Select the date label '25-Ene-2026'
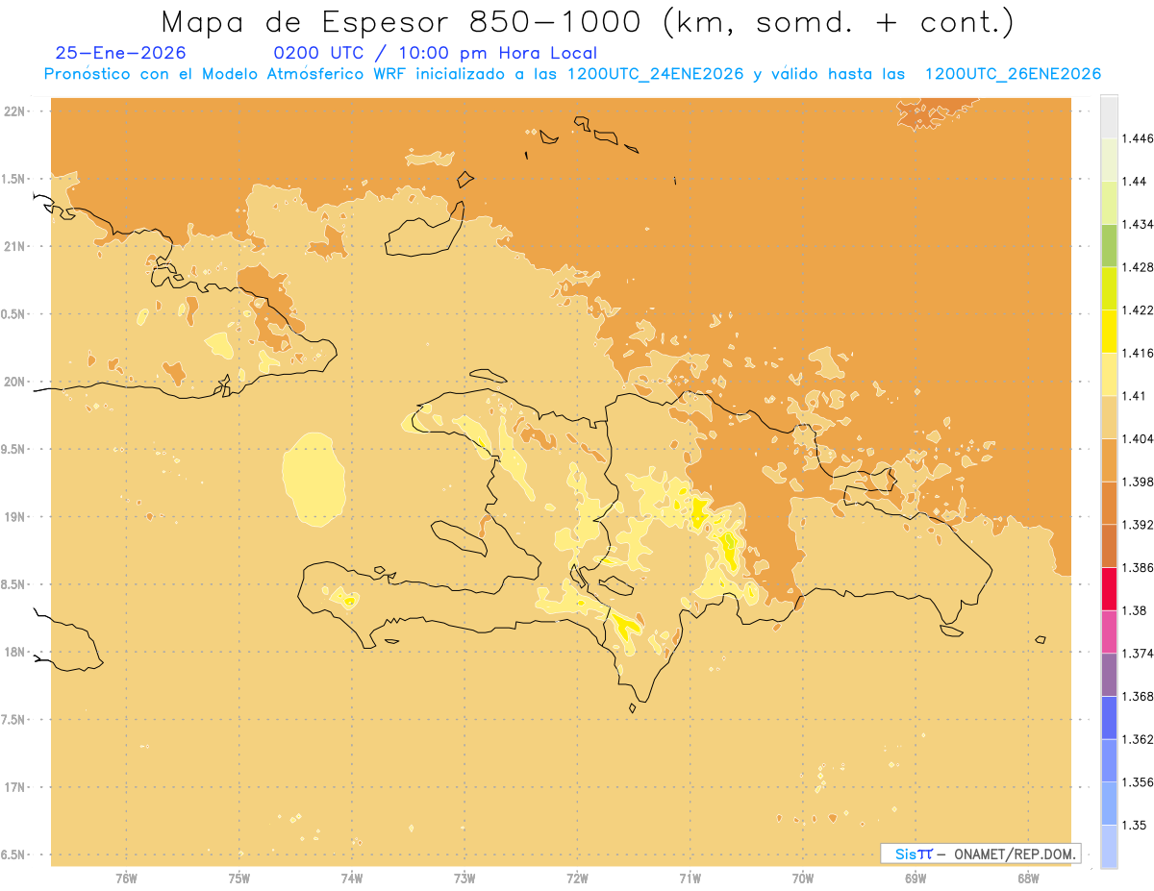Screen dimensions: 1154x891 [121, 54]
